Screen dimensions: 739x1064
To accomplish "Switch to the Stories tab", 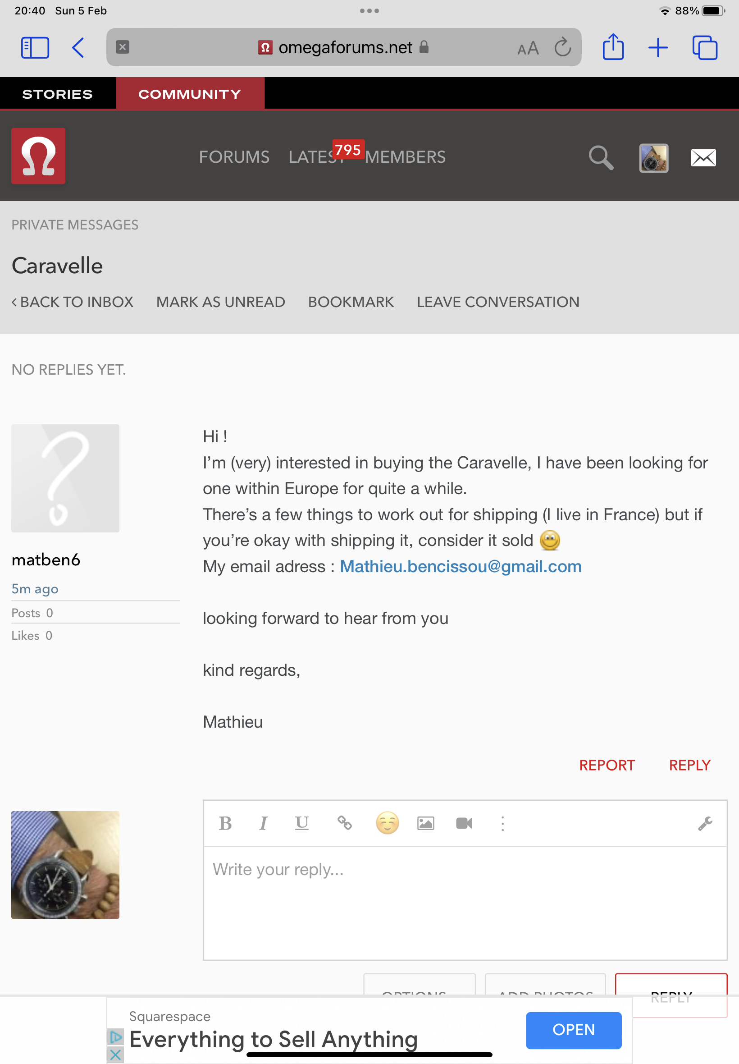I will click(57, 94).
